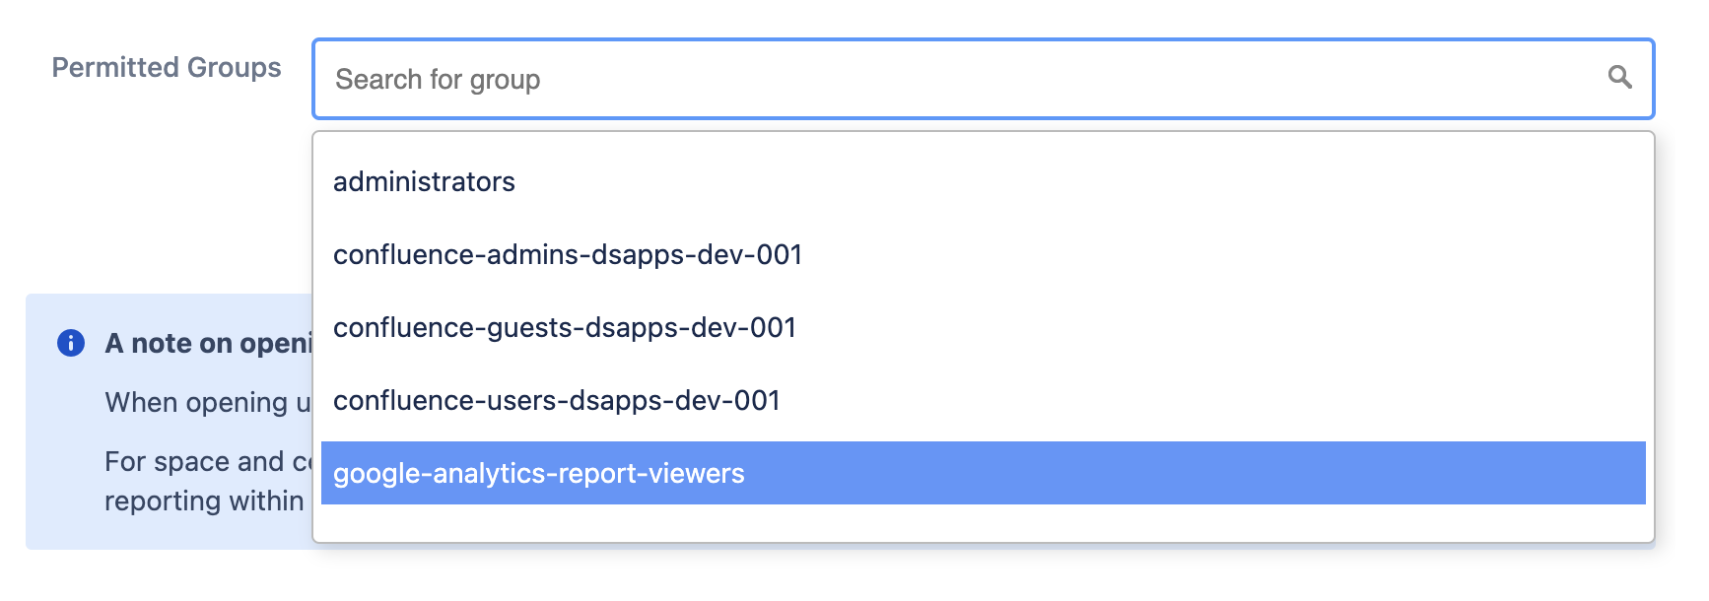1709x601 pixels.
Task: Click the placeholder text in group search
Action: coord(438,79)
